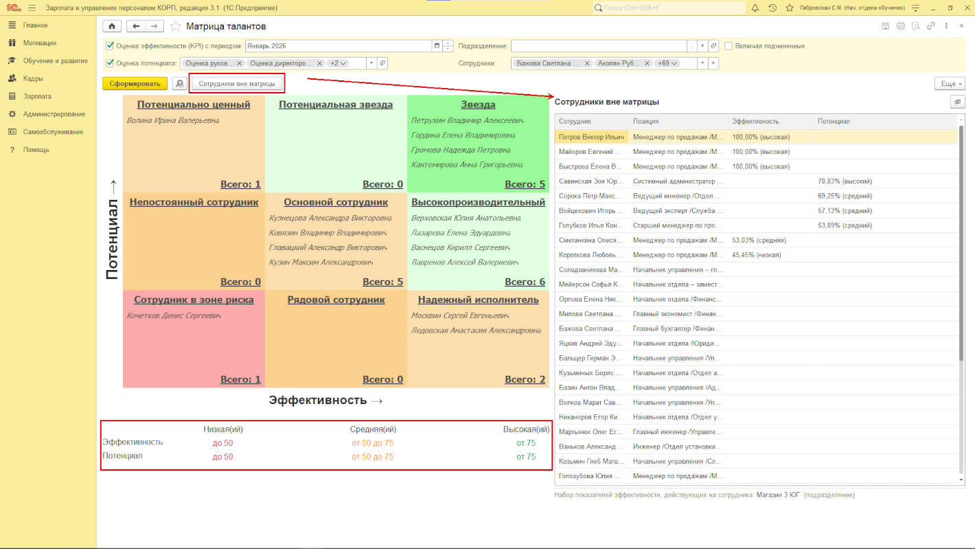The height and width of the screenshot is (549, 975).
Task: Add Матрица талантов to favorites with star
Action: pos(175,26)
